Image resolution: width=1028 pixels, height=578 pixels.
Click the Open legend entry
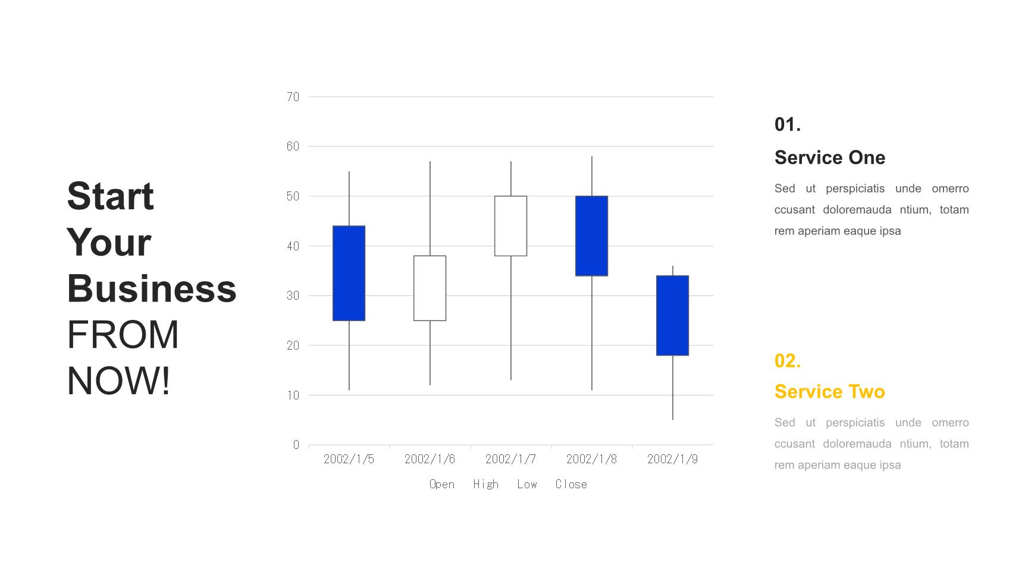(x=442, y=484)
